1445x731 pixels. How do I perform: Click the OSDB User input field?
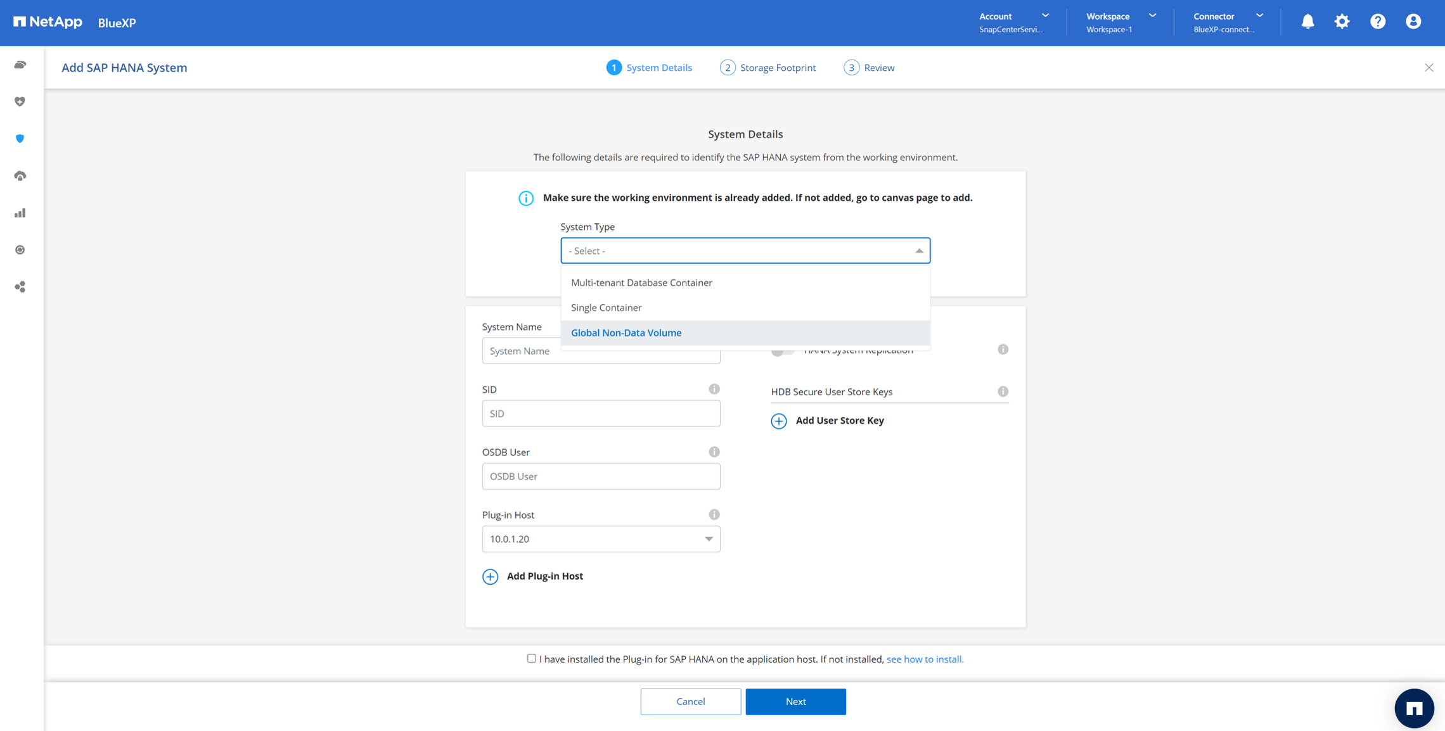coord(601,476)
